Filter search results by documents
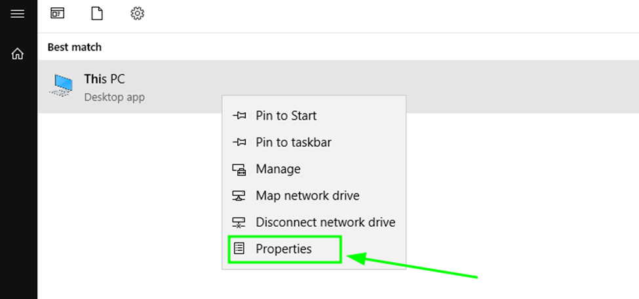This screenshot has width=639, height=299. 97,13
